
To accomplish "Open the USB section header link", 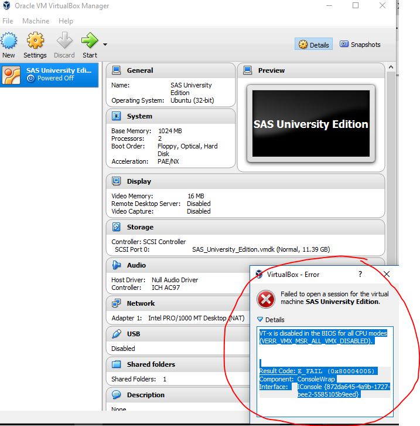I will click(134, 334).
